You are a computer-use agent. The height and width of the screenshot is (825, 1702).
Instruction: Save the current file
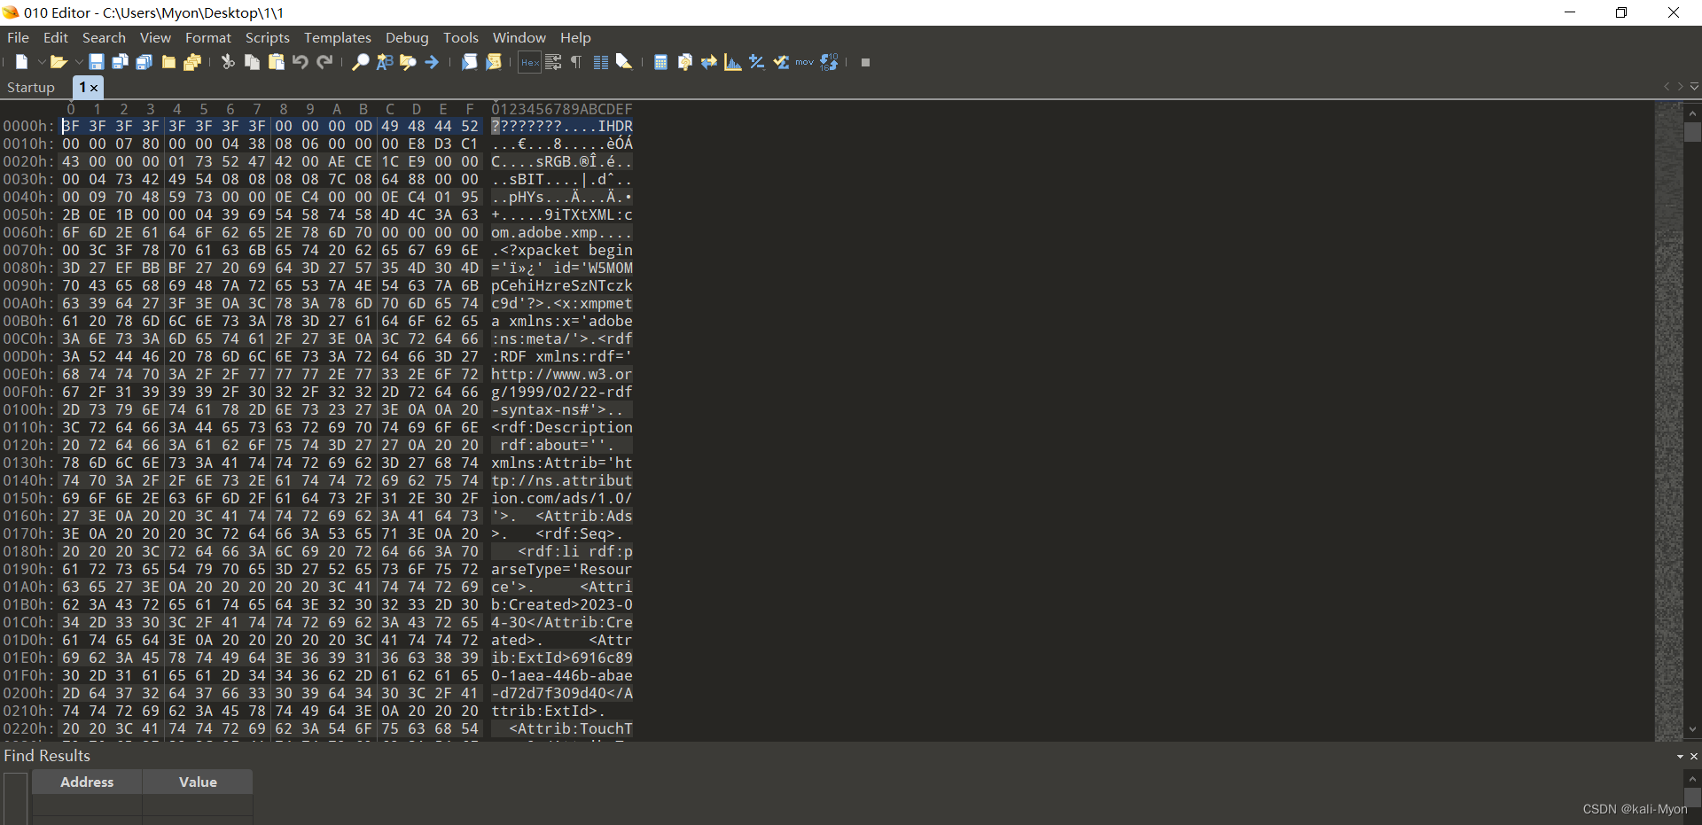click(97, 62)
